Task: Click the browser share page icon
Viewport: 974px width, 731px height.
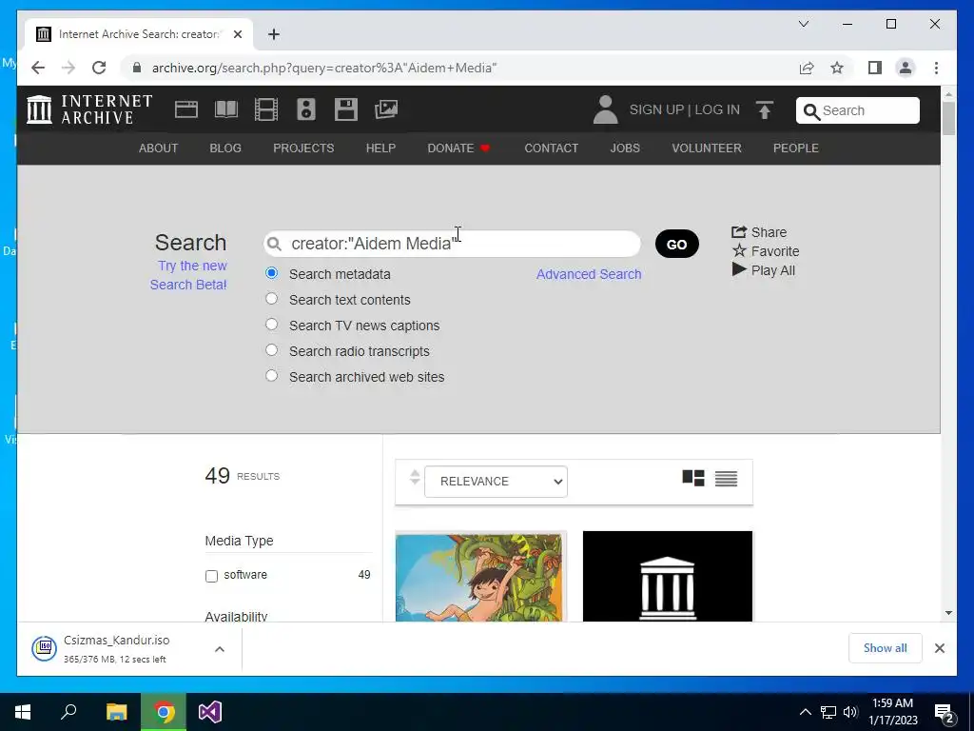Action: pyautogui.click(x=807, y=68)
